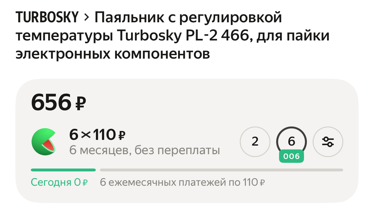374x209 pixels.
Task: Click the green 006 badge
Action: pos(291,156)
